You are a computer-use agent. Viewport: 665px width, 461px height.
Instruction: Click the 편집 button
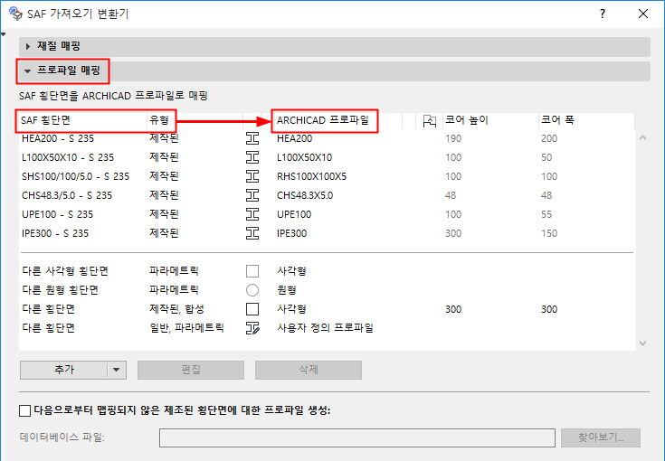pos(191,370)
